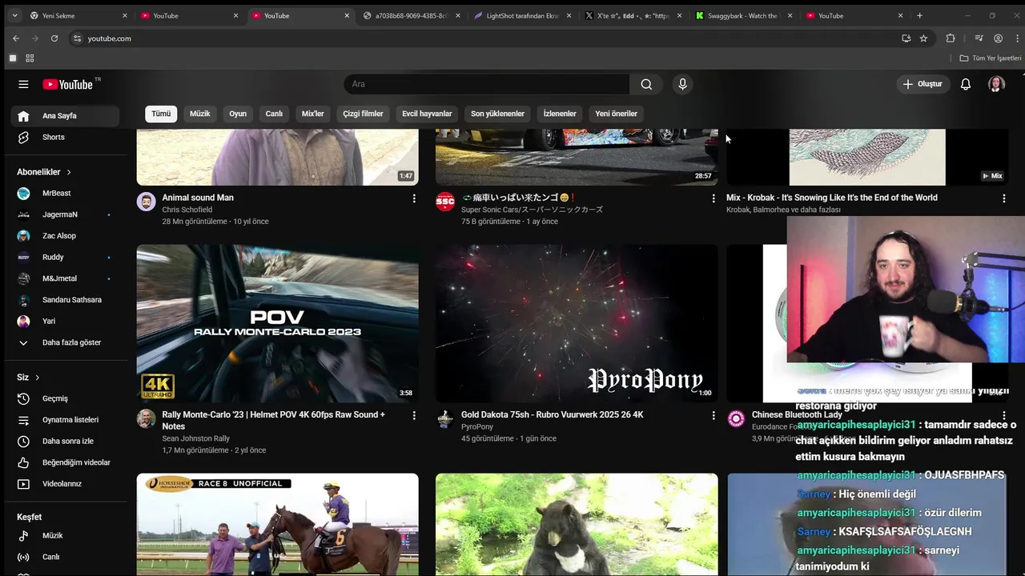
Task: Open Shorts in sidebar
Action: click(65, 137)
